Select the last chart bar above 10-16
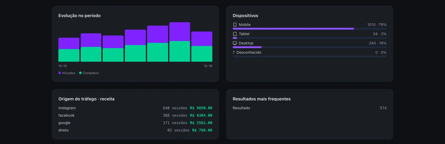Image resolution: width=445 pixels, height=144 pixels. pos(202,47)
